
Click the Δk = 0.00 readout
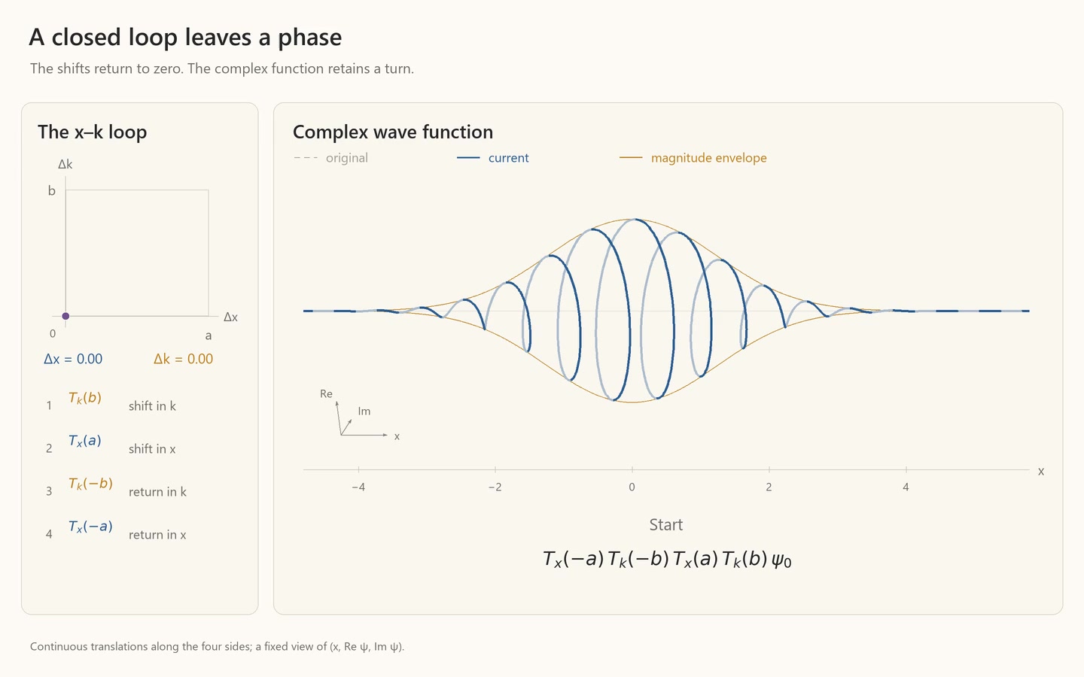tap(184, 360)
